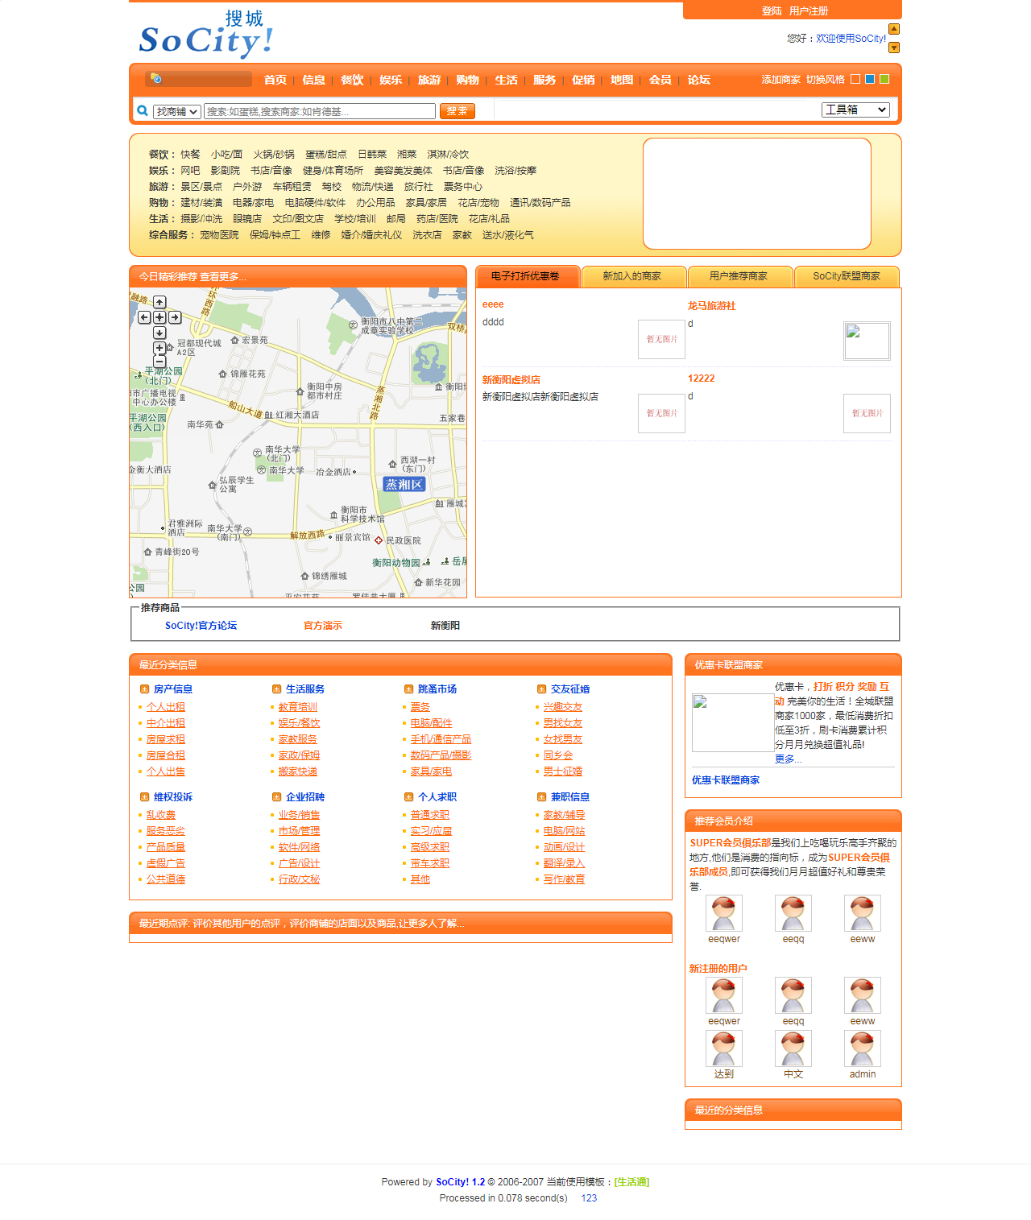Click the 新衡阳虚拟店 coupon thumbnail
The width and height of the screenshot is (1031, 1220).
(661, 413)
